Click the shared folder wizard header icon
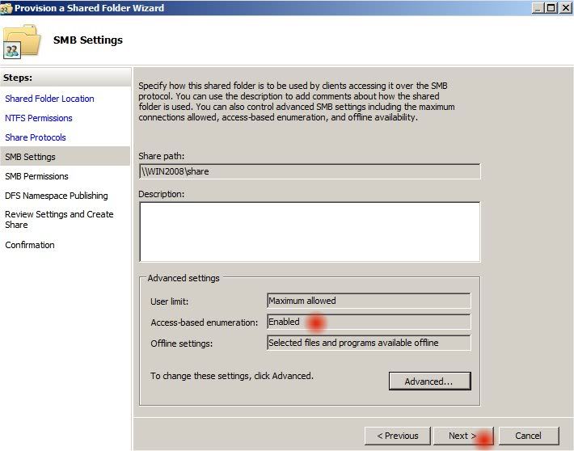Viewport: 574px width, 451px height. pyautogui.click(x=22, y=41)
